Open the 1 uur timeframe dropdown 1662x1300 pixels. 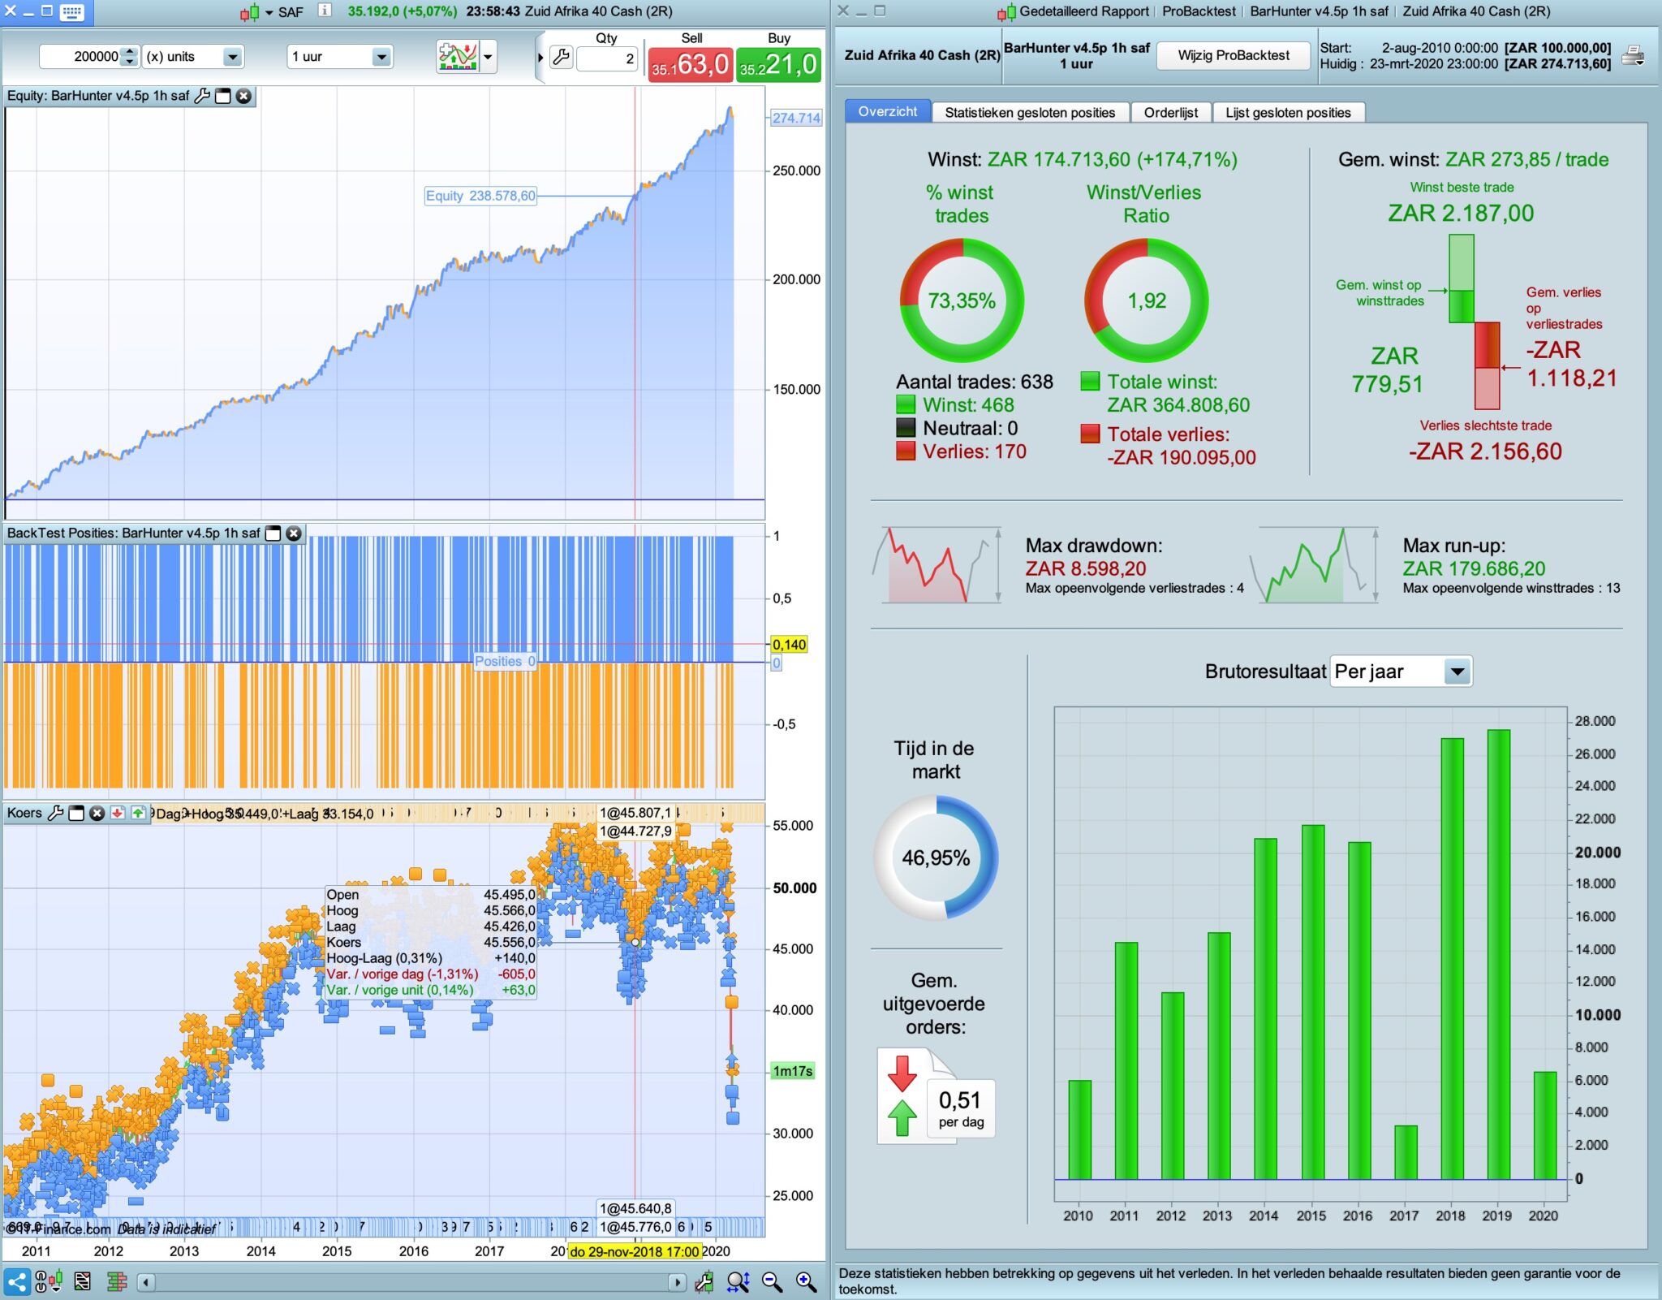pyautogui.click(x=381, y=57)
